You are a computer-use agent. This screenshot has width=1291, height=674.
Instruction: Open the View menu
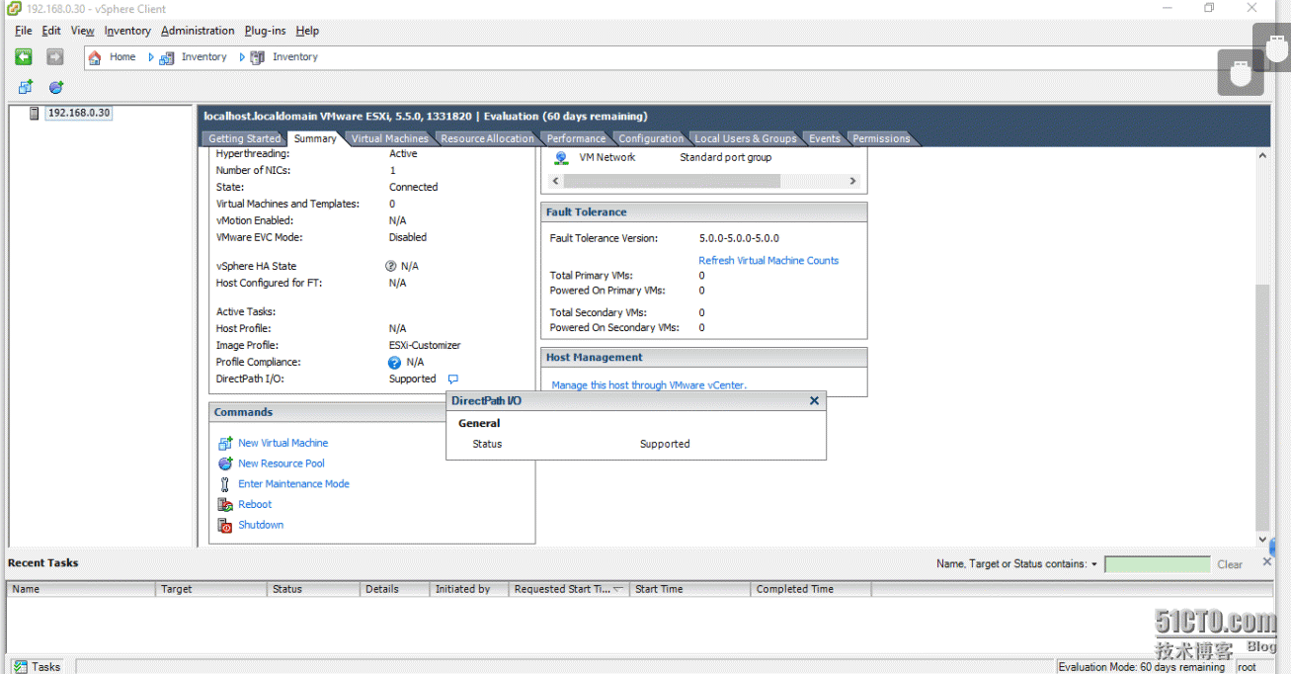point(83,31)
